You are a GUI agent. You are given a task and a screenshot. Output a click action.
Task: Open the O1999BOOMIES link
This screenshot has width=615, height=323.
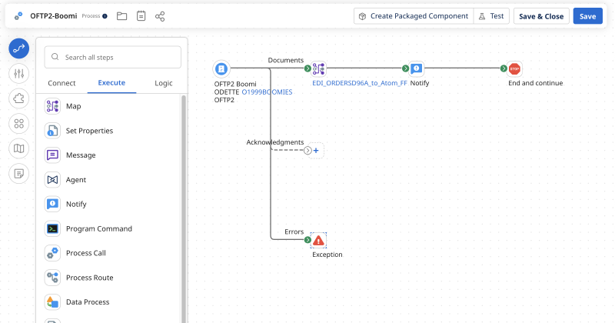267,92
